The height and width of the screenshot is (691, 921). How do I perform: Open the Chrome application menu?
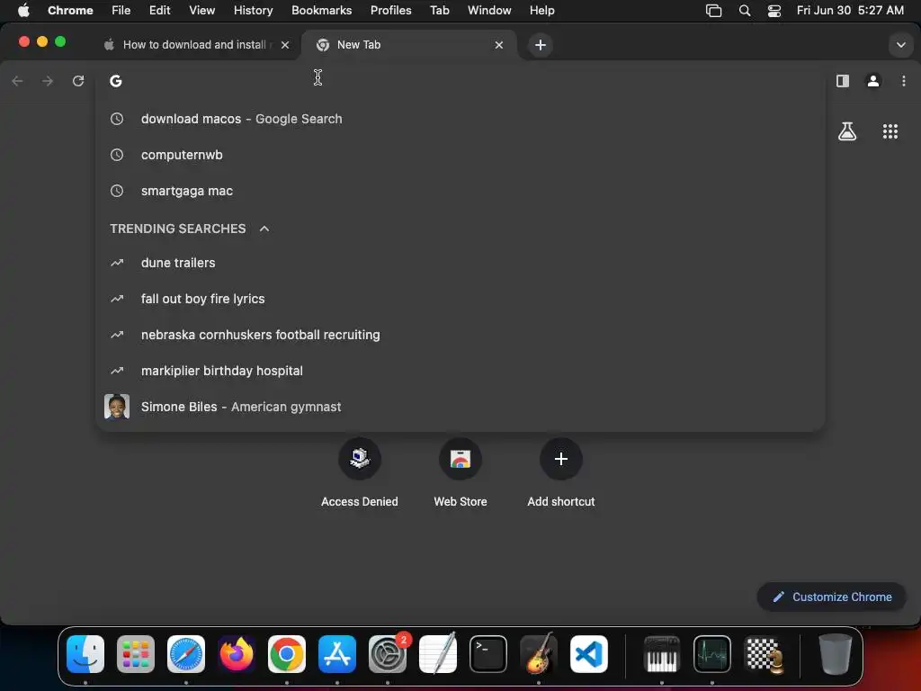coord(70,10)
